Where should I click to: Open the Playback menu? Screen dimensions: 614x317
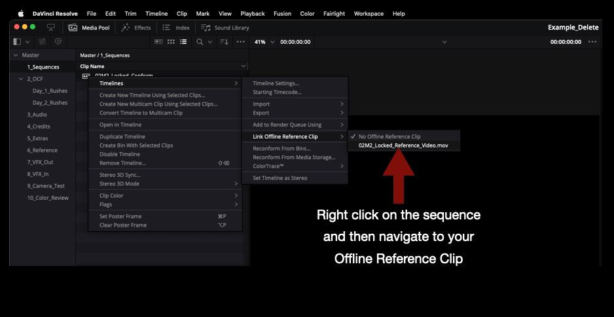[x=253, y=13]
